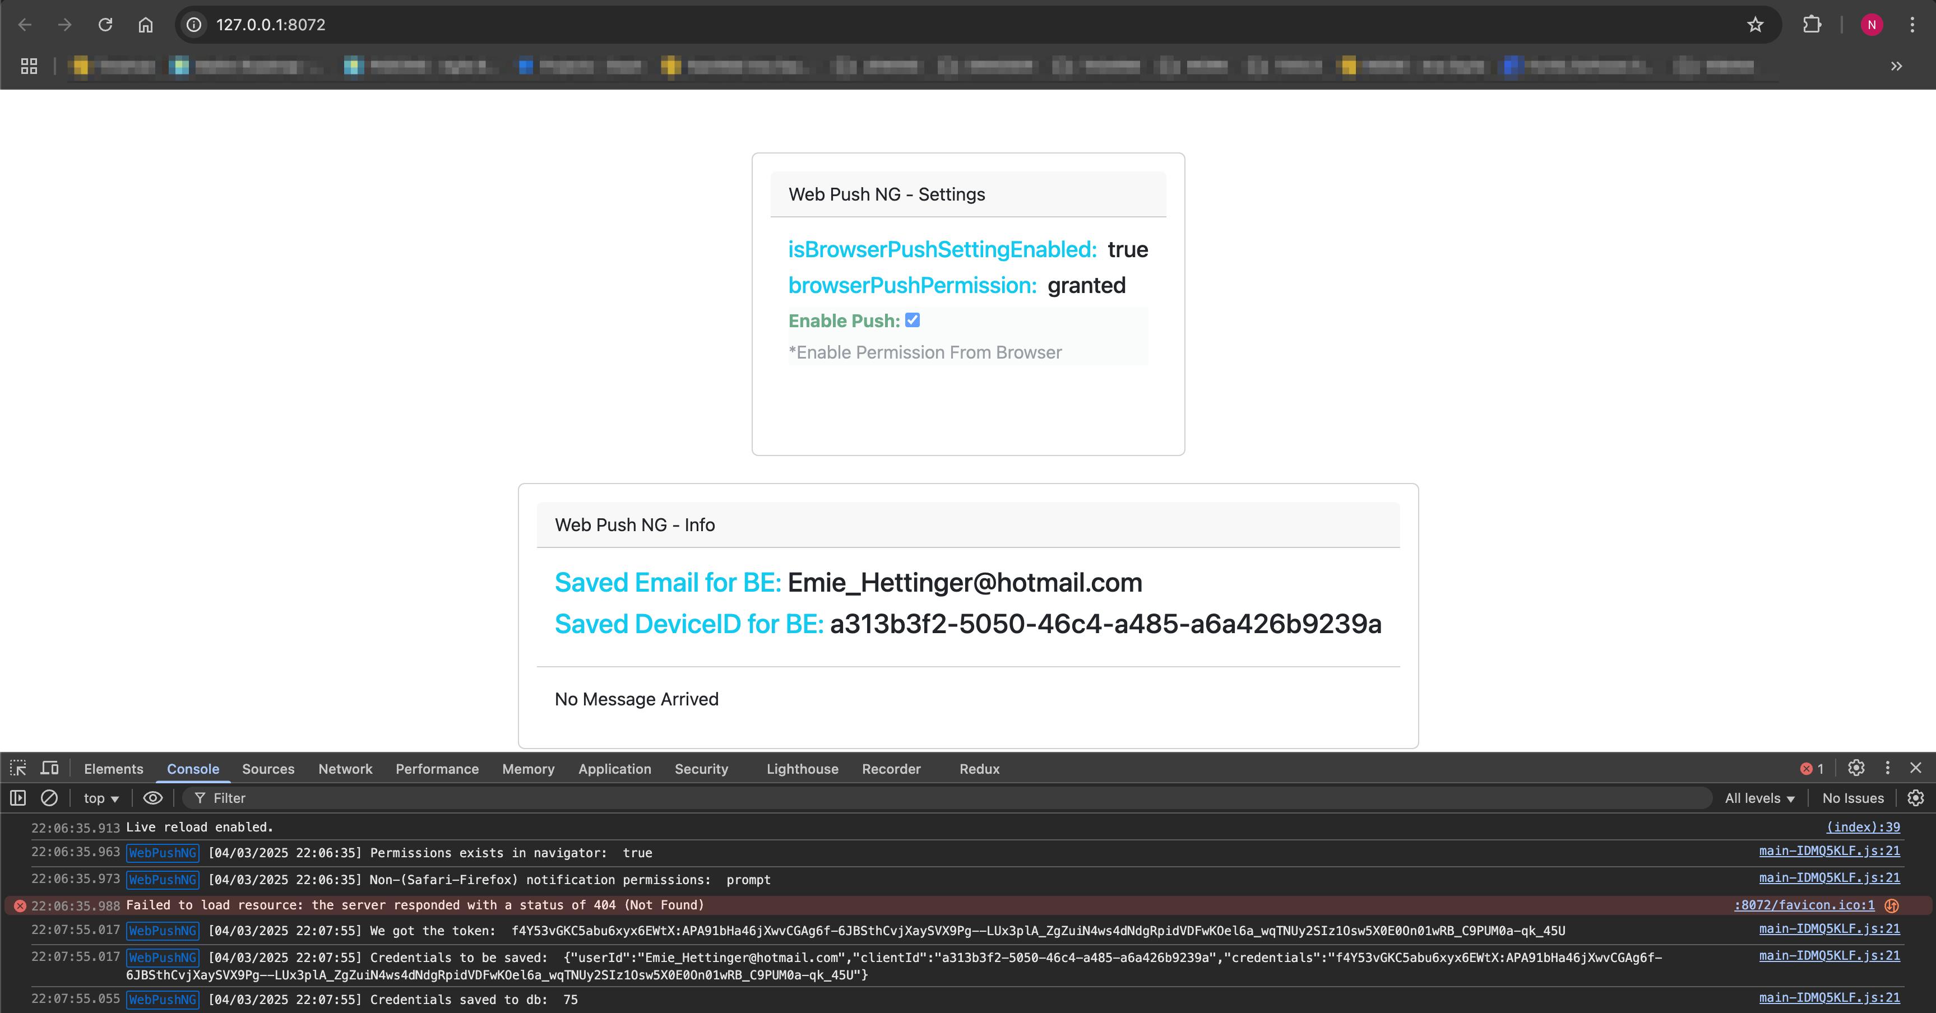Open the Performance tab
Viewport: 1936px width, 1013px height.
437,769
